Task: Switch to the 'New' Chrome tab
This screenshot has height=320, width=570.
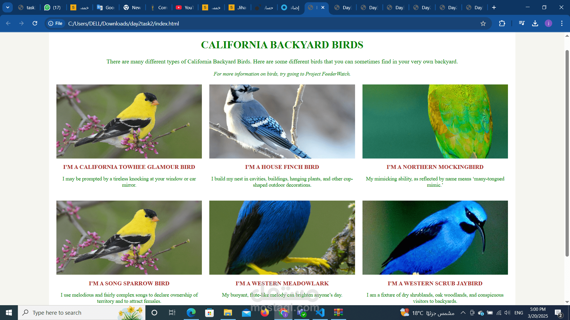Action: pos(132,7)
